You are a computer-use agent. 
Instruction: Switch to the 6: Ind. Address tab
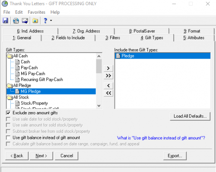coord(30,31)
